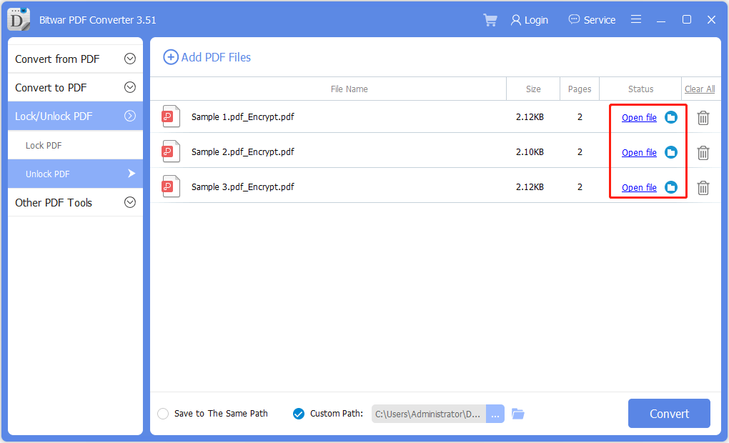Image resolution: width=729 pixels, height=443 pixels.
Task: Open file for Sample 2.pdf_Encrypt.pdf
Action: click(638, 152)
